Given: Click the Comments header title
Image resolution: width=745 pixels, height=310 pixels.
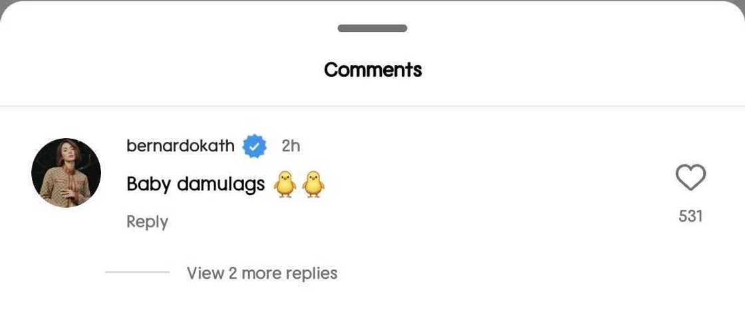Looking at the screenshot, I should pos(372,70).
